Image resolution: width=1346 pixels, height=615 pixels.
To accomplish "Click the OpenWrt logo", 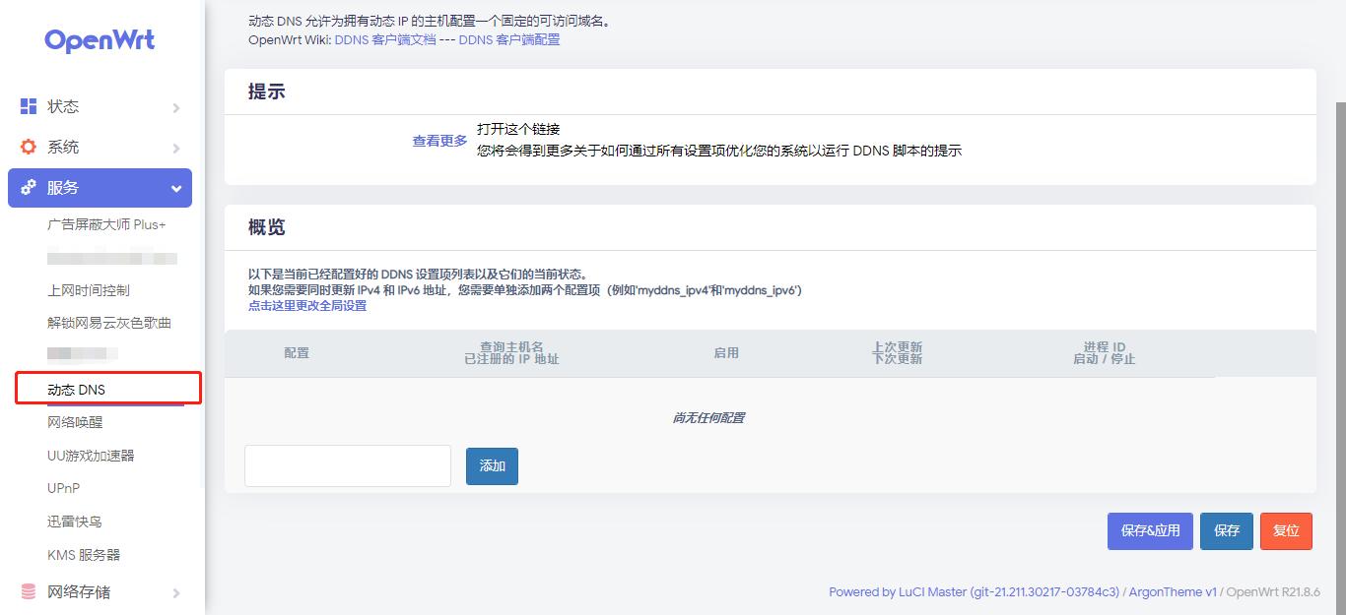I will (99, 39).
